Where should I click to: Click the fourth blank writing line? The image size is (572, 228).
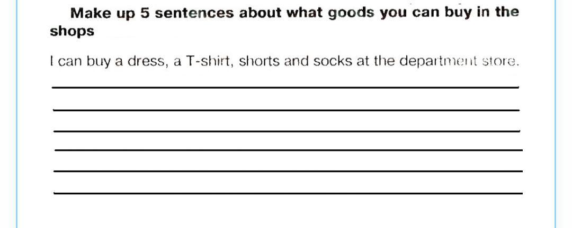tap(289, 150)
